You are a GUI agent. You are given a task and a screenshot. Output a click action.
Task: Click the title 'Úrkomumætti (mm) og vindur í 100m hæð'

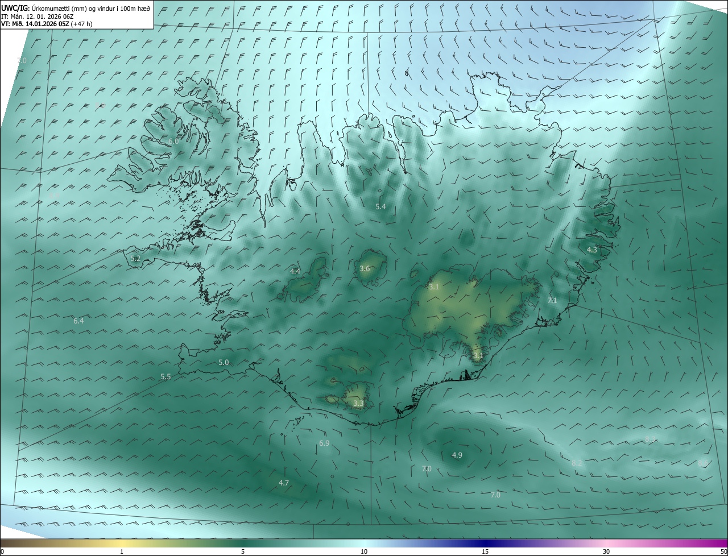tap(90, 8)
